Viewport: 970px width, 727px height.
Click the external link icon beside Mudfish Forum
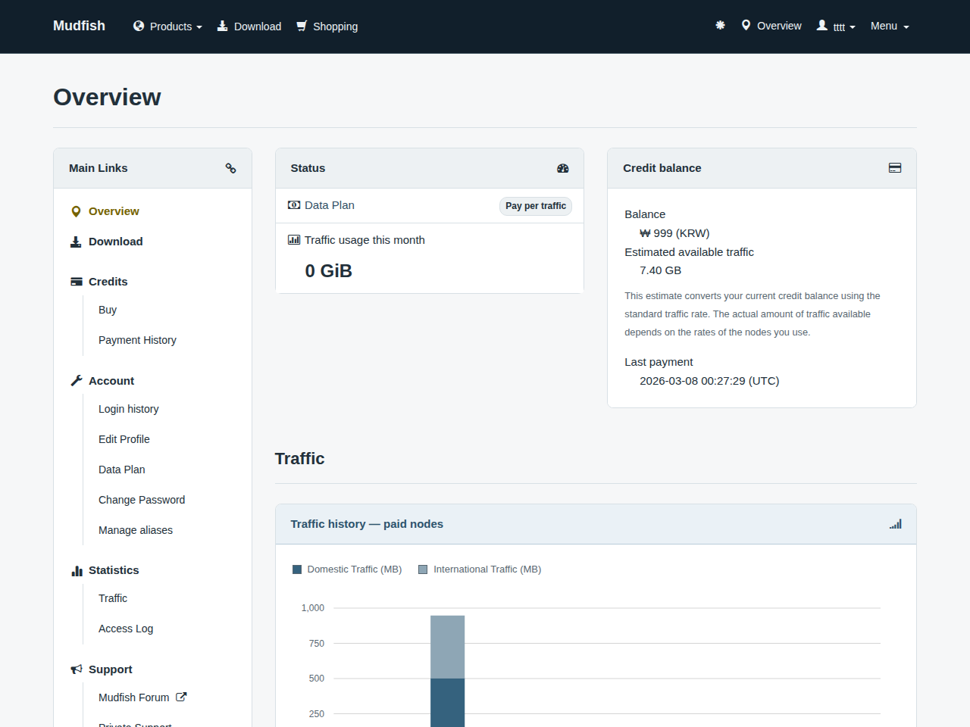click(181, 697)
